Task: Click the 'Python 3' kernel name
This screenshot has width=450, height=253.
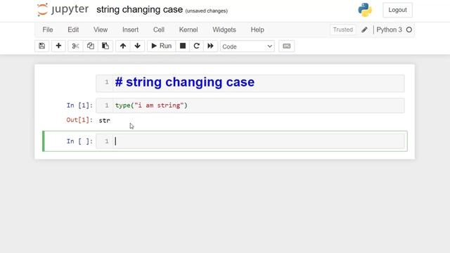Action: tap(389, 30)
